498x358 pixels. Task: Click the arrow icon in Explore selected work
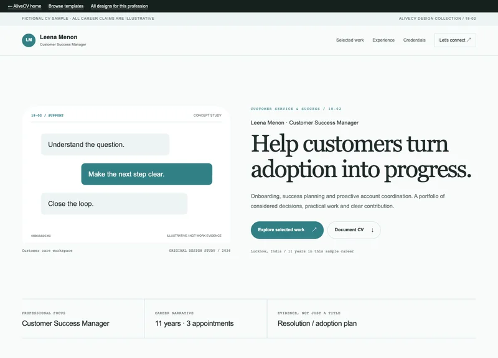314,229
